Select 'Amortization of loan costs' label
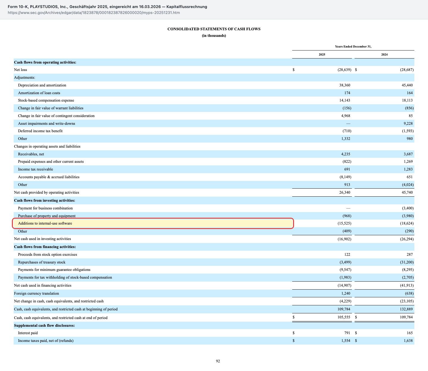428x371 pixels. click(39, 93)
